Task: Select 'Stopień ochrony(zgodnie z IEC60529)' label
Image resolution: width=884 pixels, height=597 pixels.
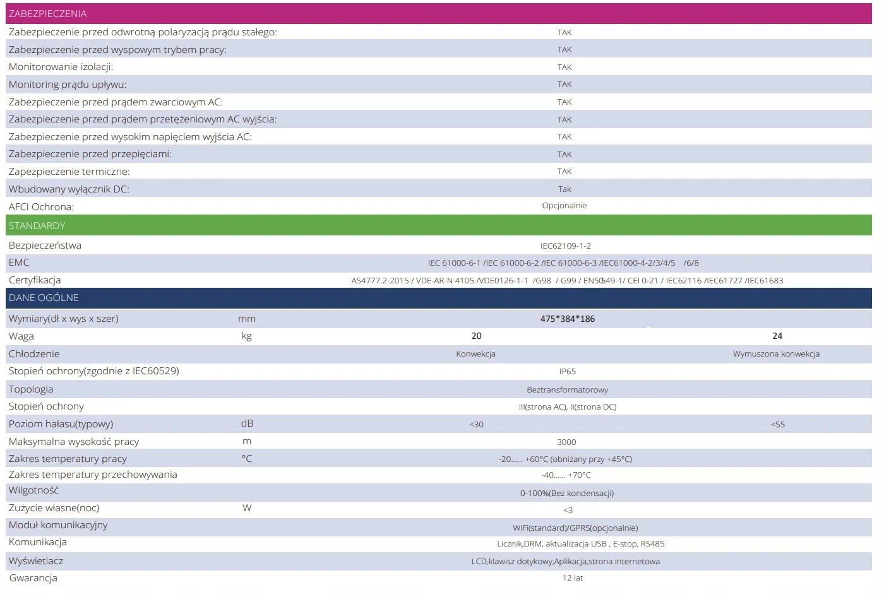Action: (x=94, y=371)
